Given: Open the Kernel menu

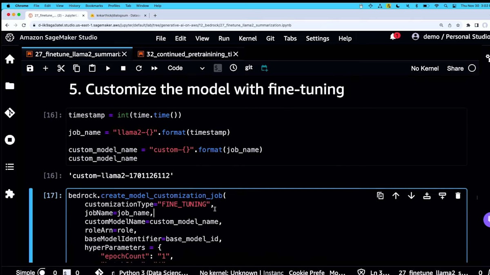Looking at the screenshot, I should (248, 38).
